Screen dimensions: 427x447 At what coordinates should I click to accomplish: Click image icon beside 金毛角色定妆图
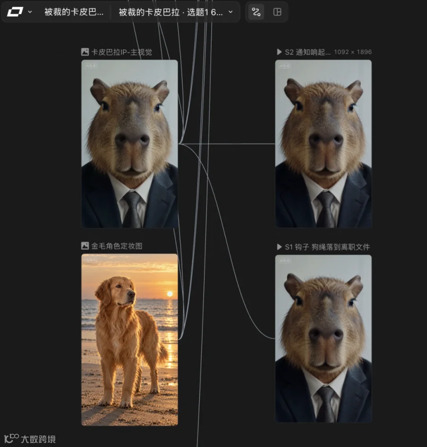coord(85,246)
